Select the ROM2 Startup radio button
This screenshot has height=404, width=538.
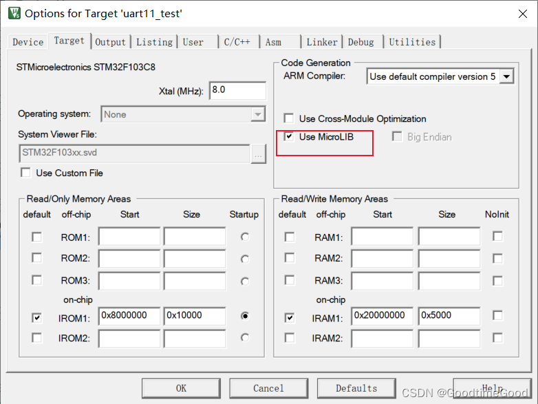pos(245,259)
